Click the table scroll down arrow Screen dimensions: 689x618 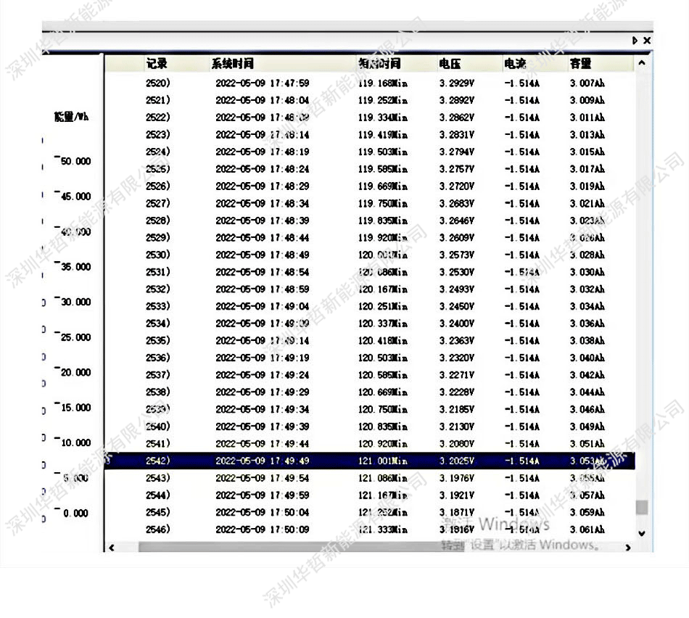pyautogui.click(x=642, y=533)
